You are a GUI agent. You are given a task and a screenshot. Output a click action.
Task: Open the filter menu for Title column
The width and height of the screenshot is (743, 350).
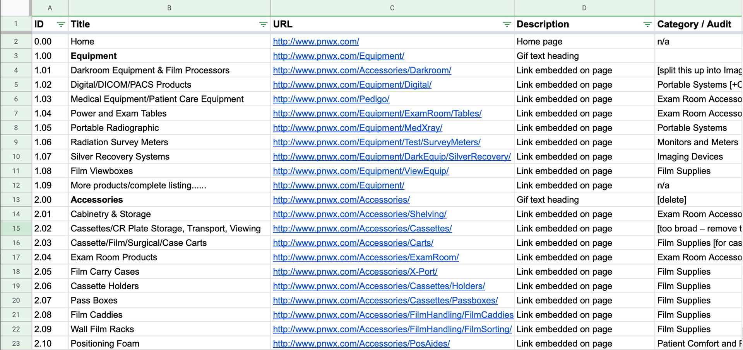[x=263, y=24]
